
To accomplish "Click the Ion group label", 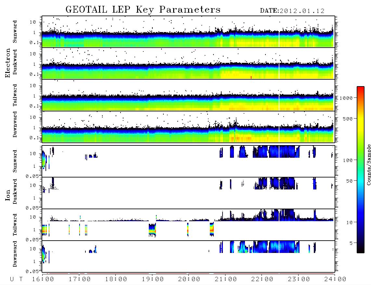I will (x=8, y=195).
